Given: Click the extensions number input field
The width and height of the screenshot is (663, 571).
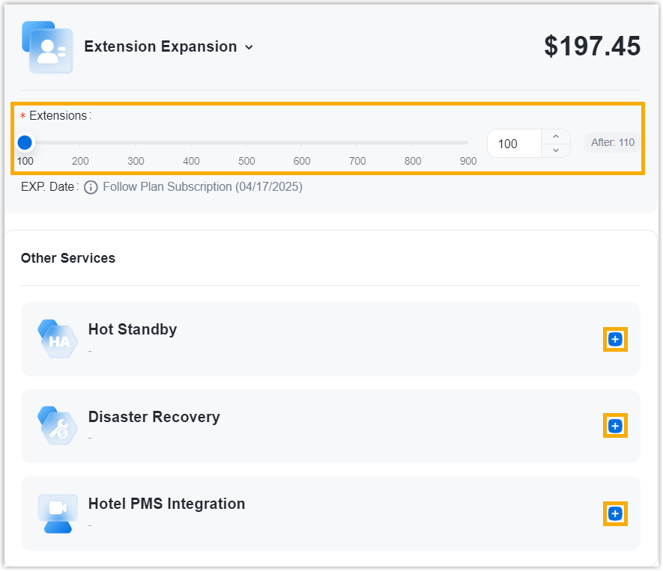Looking at the screenshot, I should (514, 144).
